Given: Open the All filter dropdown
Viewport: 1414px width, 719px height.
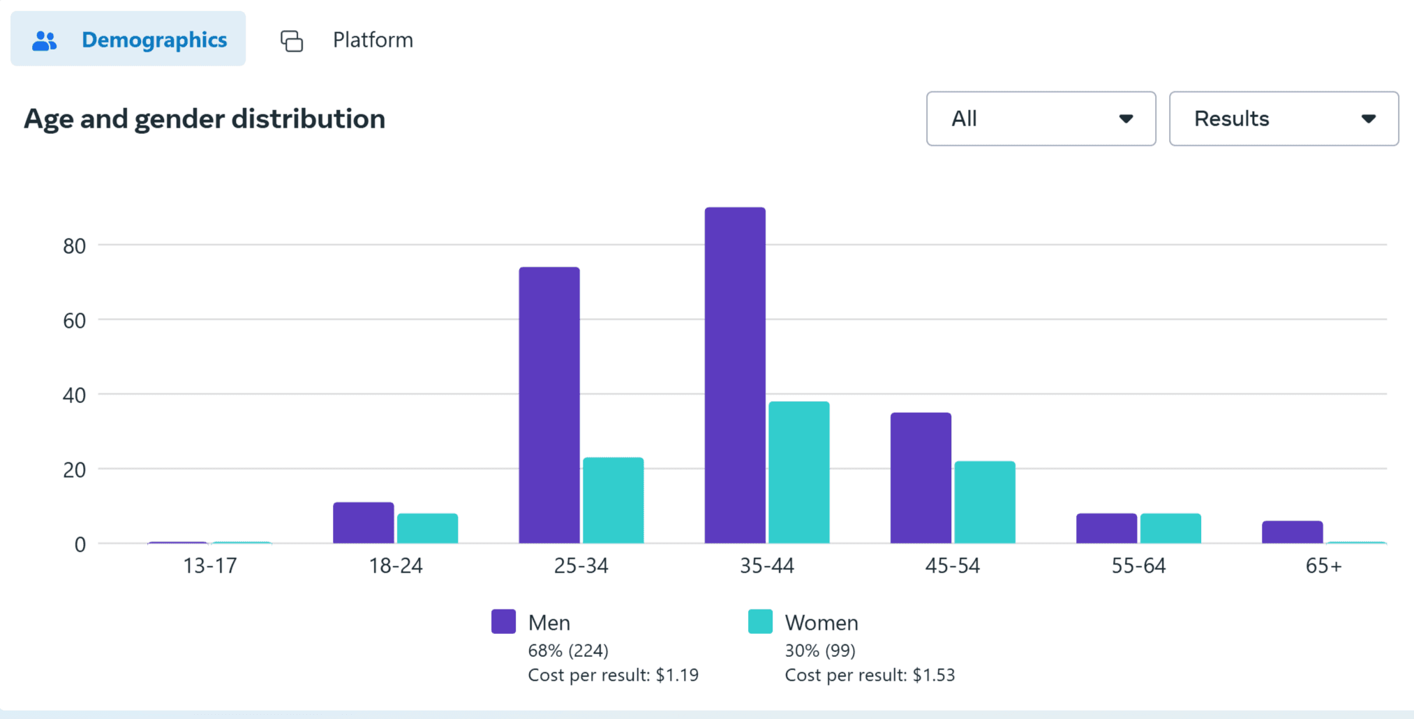Looking at the screenshot, I should click(1040, 119).
